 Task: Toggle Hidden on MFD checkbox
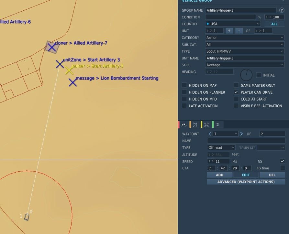[184, 99]
